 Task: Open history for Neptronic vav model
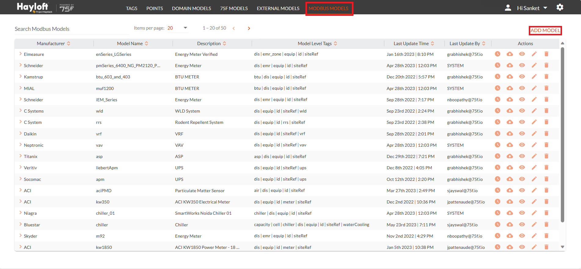coord(498,145)
